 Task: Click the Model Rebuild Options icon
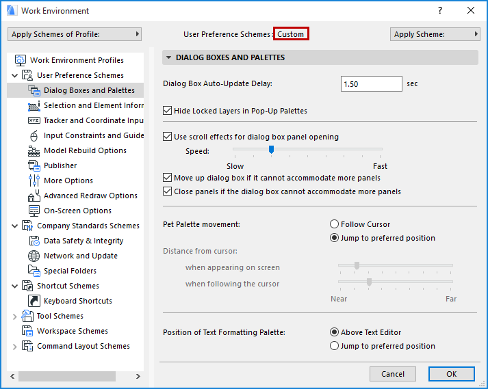tap(34, 150)
